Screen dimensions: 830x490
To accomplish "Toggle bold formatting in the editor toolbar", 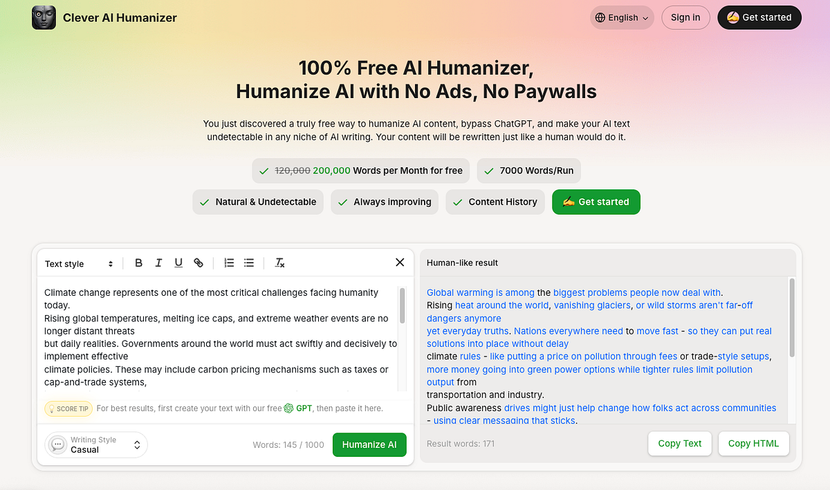I will pos(138,263).
